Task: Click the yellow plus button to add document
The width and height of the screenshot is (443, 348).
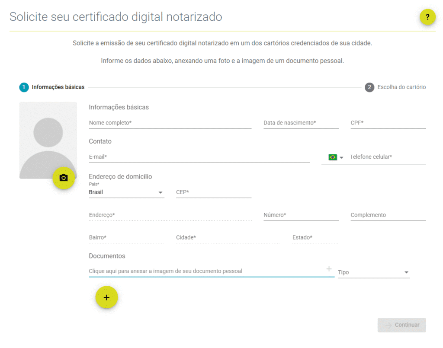Action: [106, 297]
